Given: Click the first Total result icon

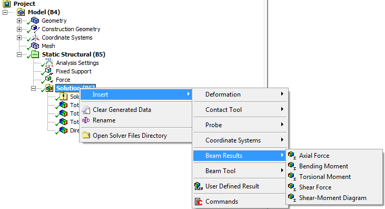Looking at the screenshot, I should (x=63, y=105).
